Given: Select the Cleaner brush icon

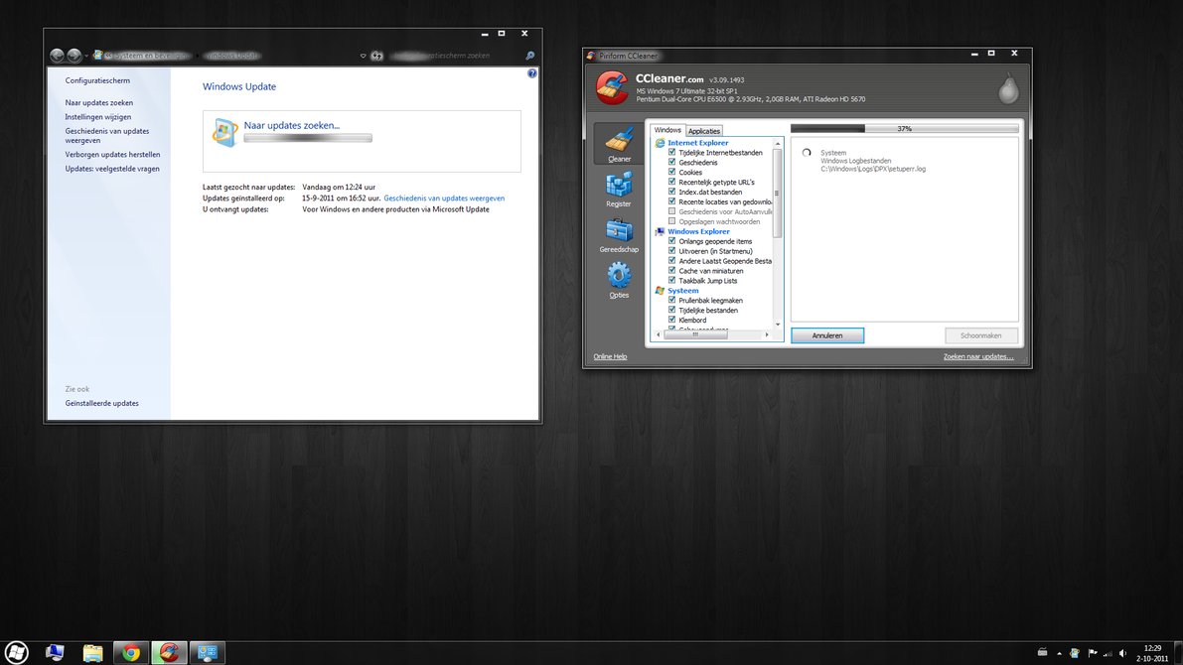Looking at the screenshot, I should 619,143.
